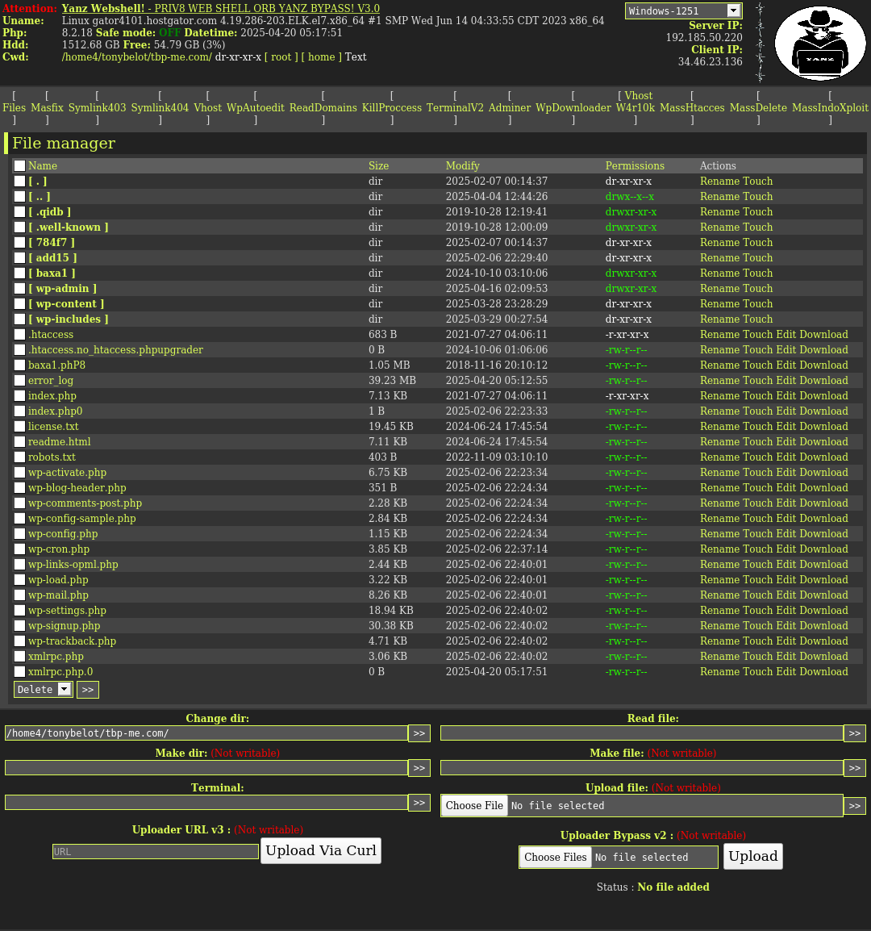Expand the Delete bulk action dropdown
871x931 pixels.
click(x=44, y=689)
